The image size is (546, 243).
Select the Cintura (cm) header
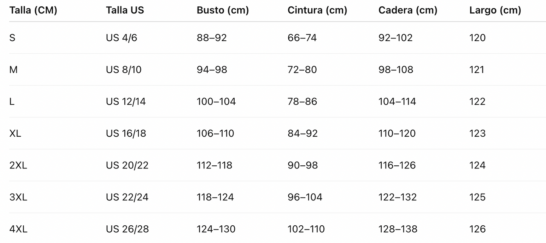point(317,11)
